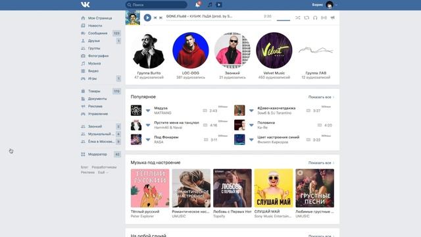Open Ёлка в Москве group shortcut
421x237 pixels.
click(101, 142)
